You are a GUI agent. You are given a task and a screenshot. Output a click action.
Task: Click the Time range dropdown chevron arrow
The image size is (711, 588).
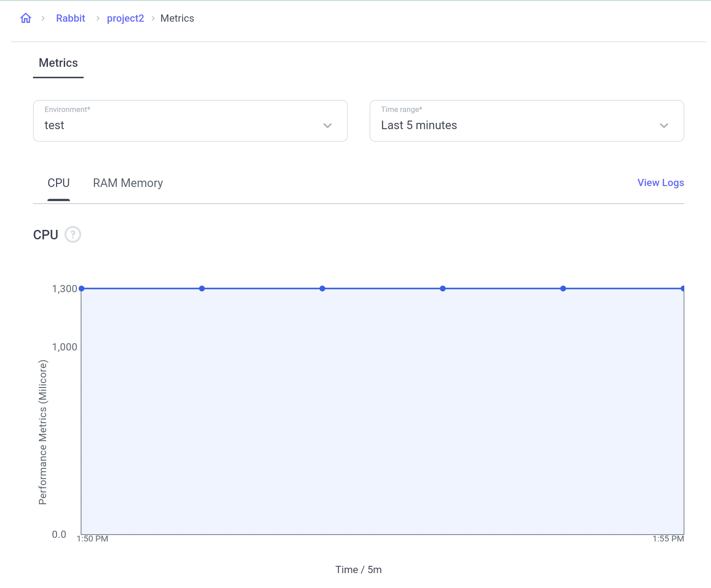[x=664, y=126]
